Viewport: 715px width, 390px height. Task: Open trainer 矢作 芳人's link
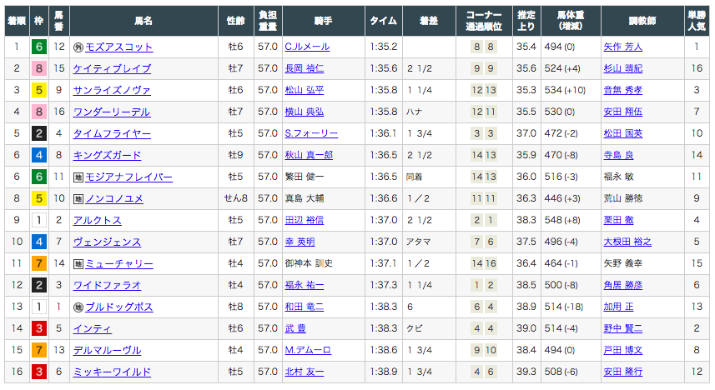click(623, 47)
